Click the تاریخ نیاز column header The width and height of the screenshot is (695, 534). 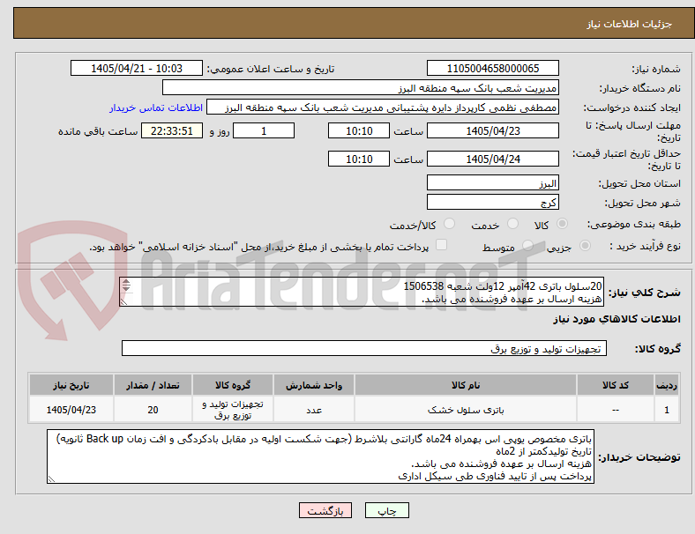[x=71, y=385]
